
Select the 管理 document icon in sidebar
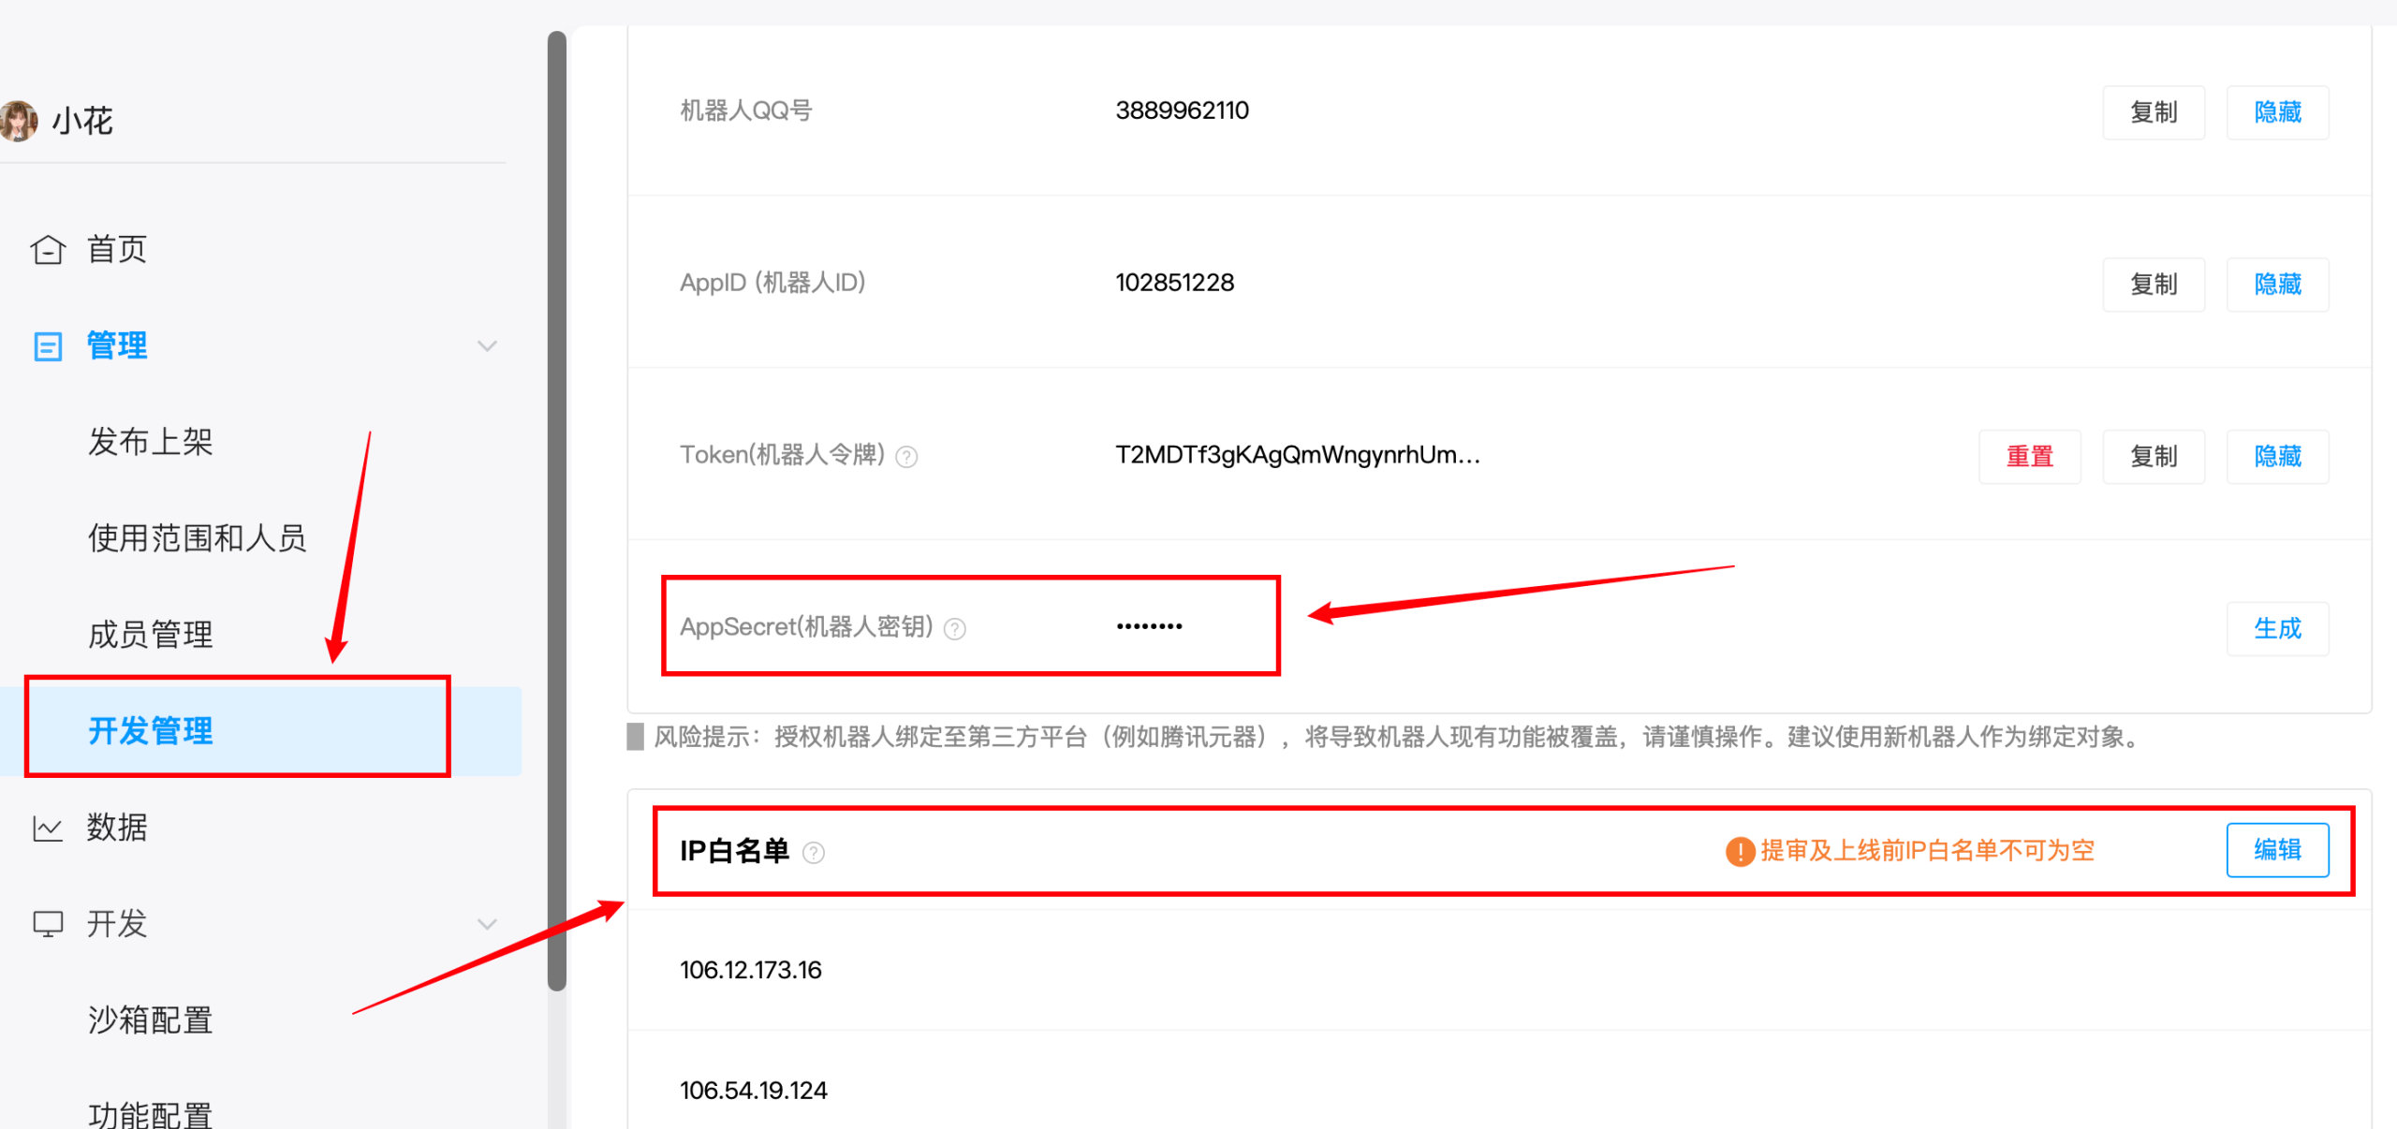(x=49, y=345)
